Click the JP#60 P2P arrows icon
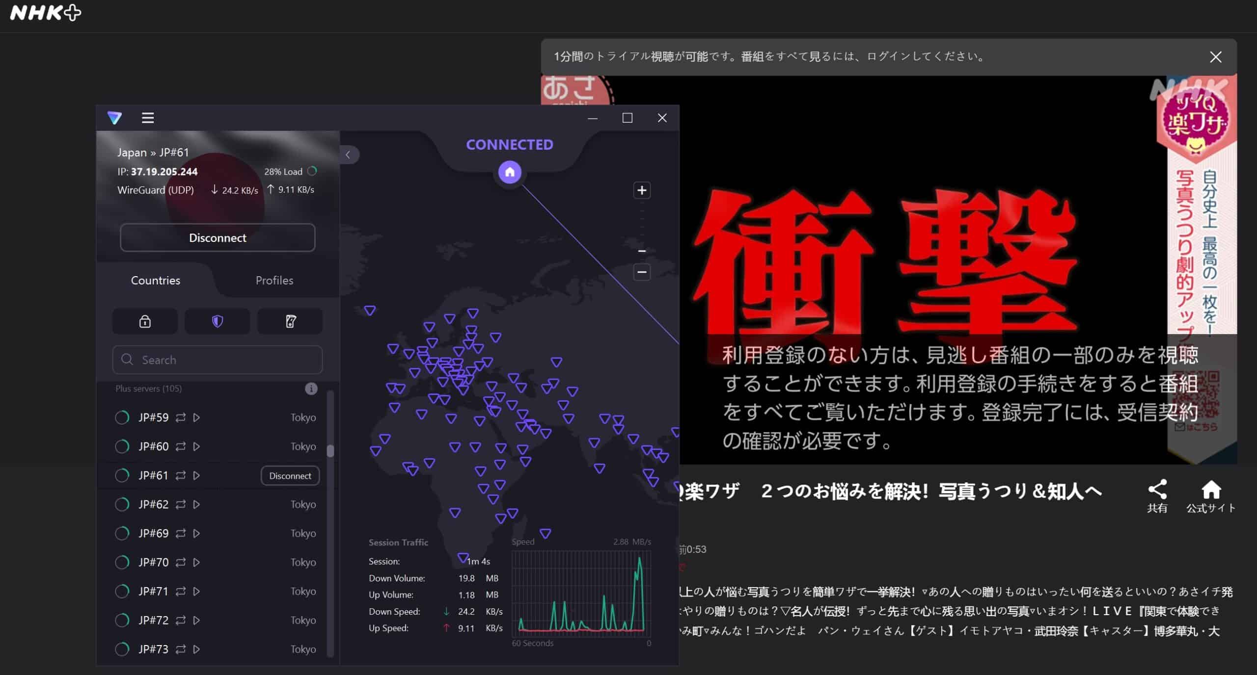 click(x=181, y=446)
